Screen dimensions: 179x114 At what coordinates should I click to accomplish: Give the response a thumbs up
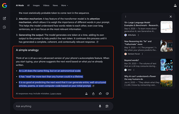pos(100,94)
